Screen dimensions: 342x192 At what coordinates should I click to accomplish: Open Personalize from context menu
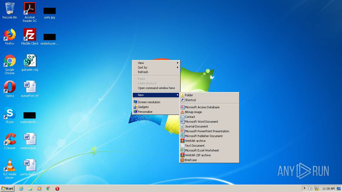(x=156, y=112)
